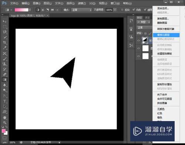
Task: Open the Clone Source panel icon
Action: coord(131,37)
